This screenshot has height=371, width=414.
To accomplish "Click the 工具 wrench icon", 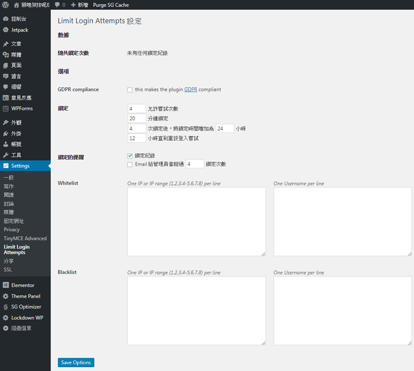I will (x=6, y=155).
